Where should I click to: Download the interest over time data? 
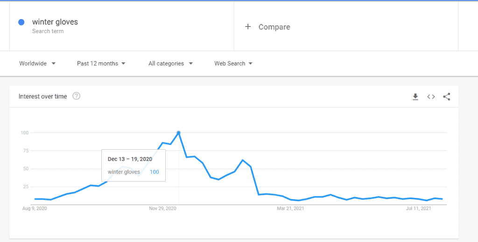coord(415,97)
